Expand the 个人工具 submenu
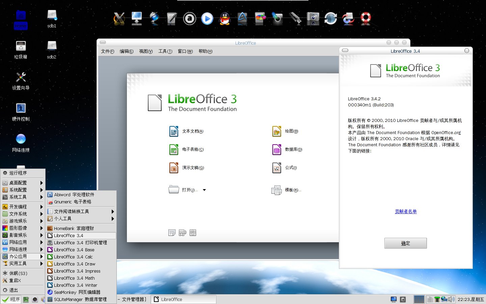The image size is (486, 304). coord(81,219)
